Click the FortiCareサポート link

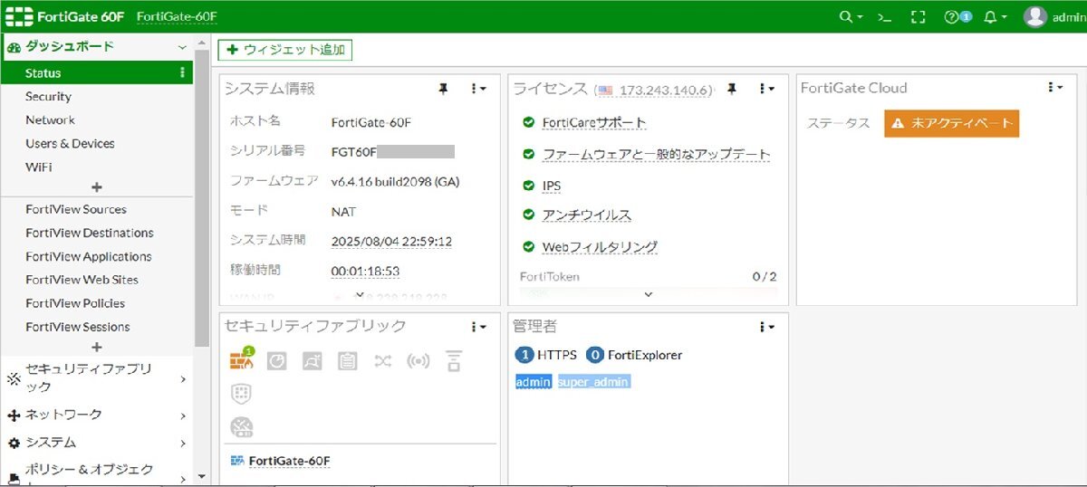click(x=594, y=123)
